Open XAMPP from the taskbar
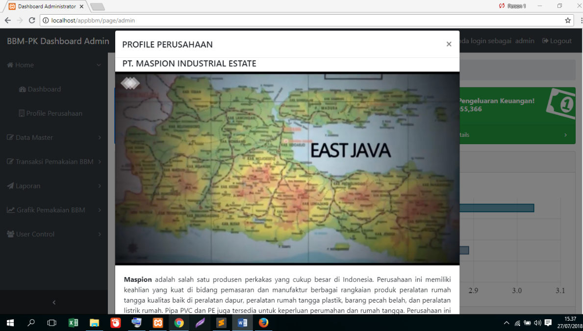The width and height of the screenshot is (583, 331). pos(158,323)
